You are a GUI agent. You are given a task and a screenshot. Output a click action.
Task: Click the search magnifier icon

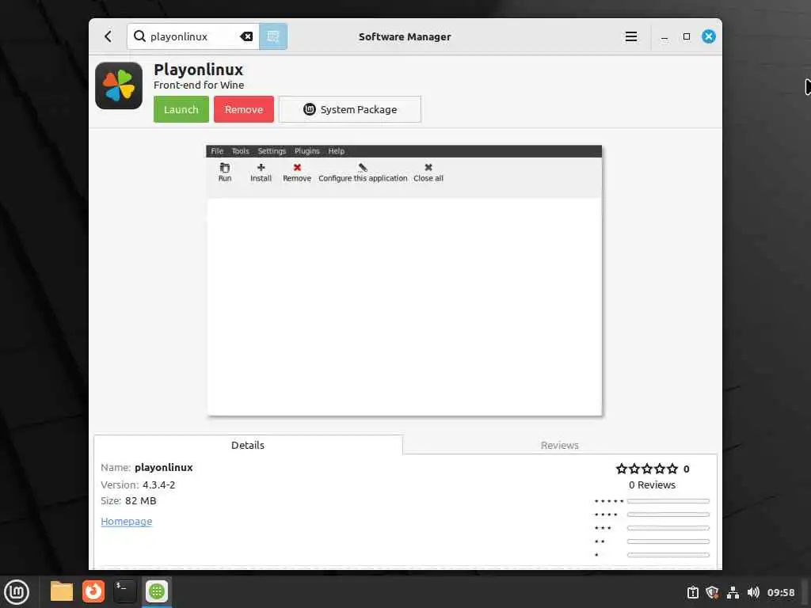tap(139, 36)
